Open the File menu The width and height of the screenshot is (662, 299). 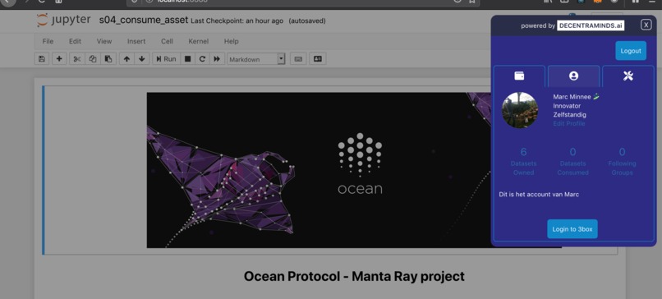(48, 41)
